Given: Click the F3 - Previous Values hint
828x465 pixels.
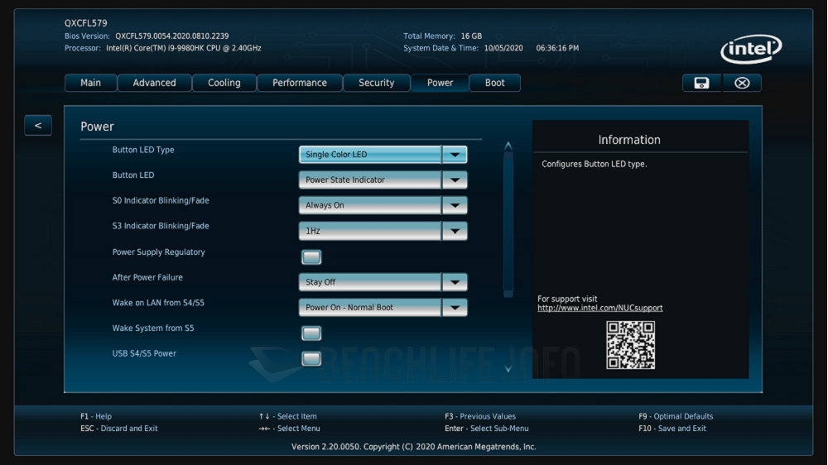Looking at the screenshot, I should [x=480, y=416].
